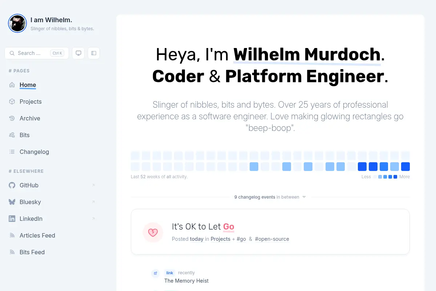Expand the 9 changelog events section
Screen dimensions: 436x291
270,197
